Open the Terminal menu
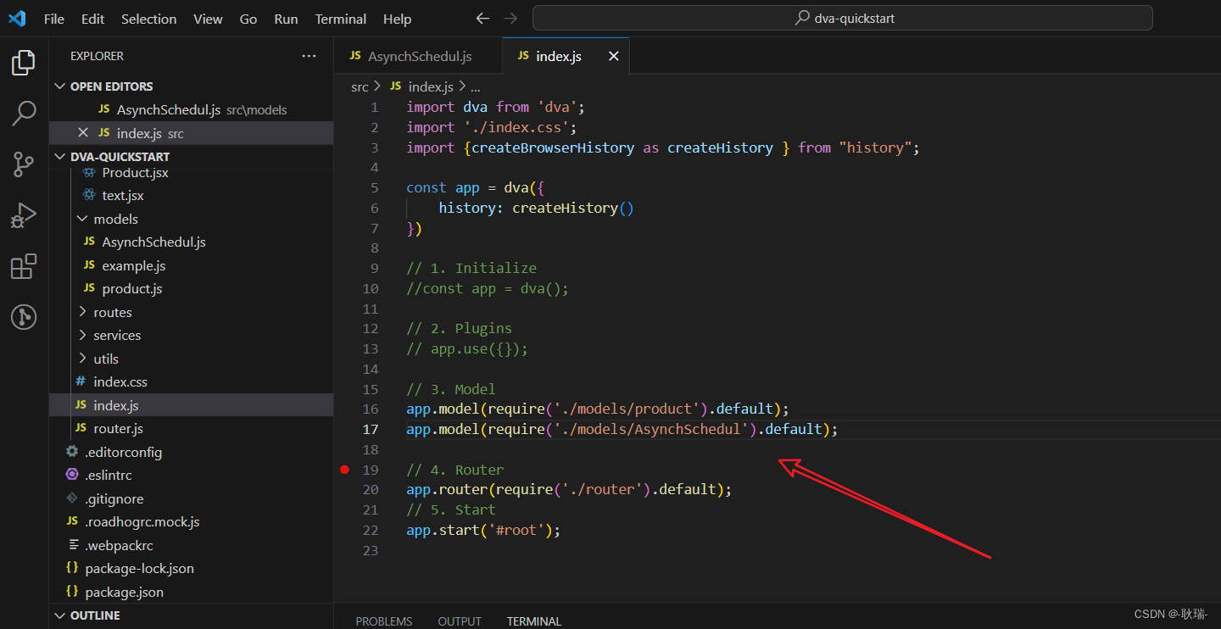The width and height of the screenshot is (1221, 629). 340,19
